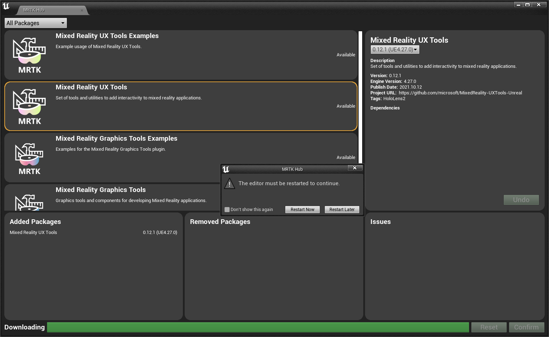
Task: Enable the Don't show this again checkbox
Action: [227, 209]
